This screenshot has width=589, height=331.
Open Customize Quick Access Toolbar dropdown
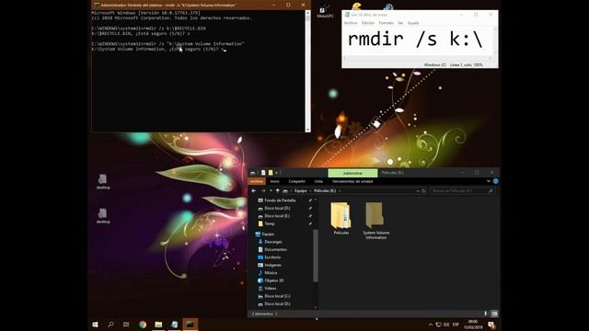click(277, 173)
